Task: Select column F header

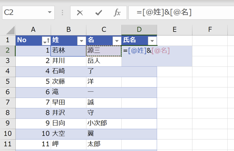Action: [210, 30]
